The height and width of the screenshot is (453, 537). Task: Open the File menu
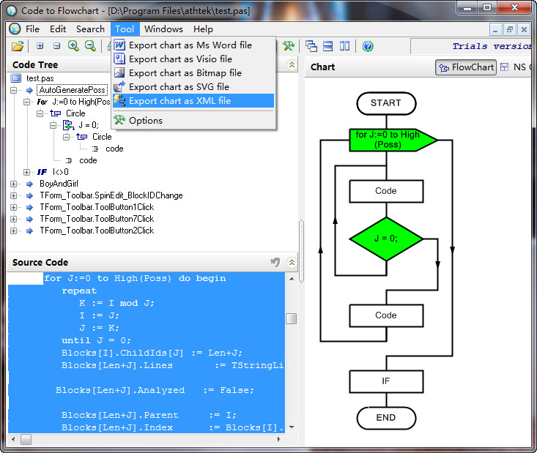point(32,29)
